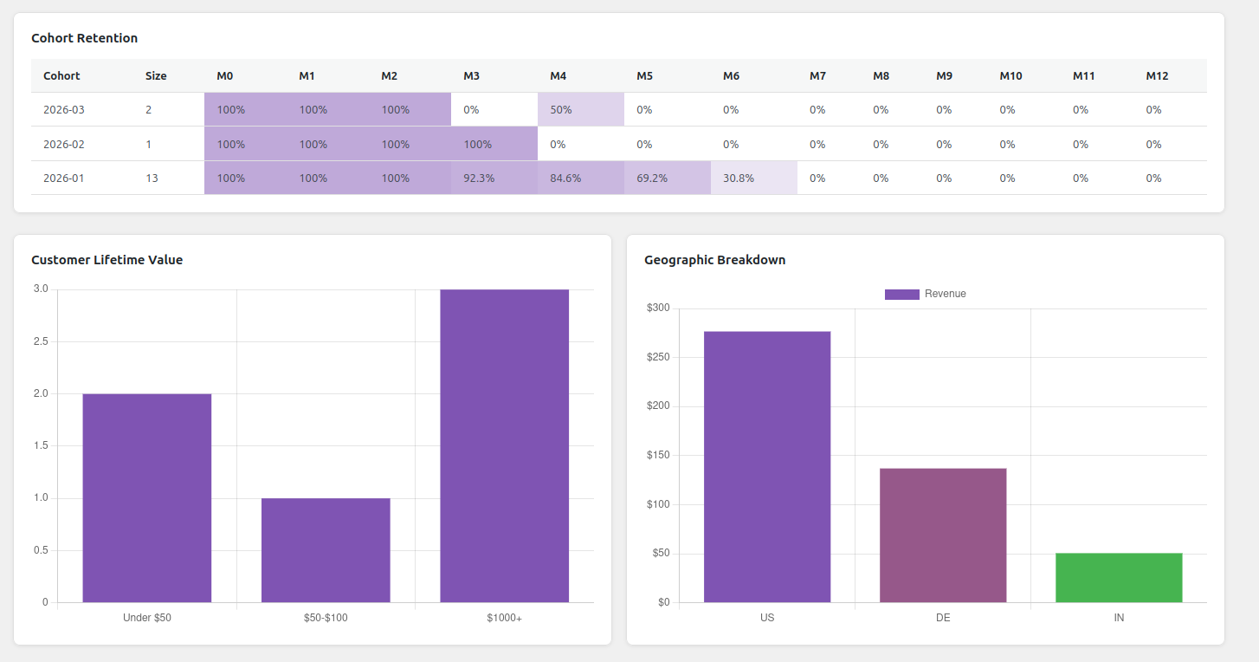
Task: Click the US axis label
Action: (x=767, y=618)
